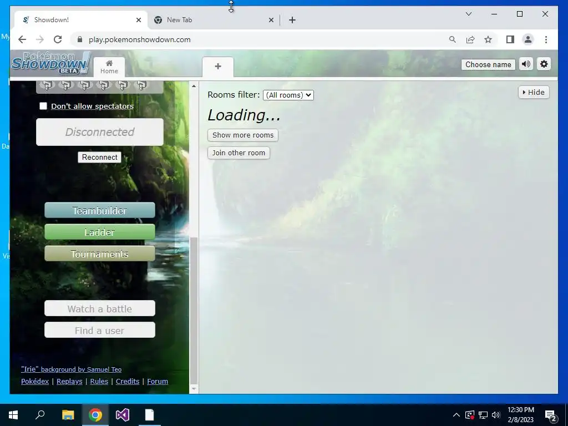Switch to the Home tab in Showdown

tap(109, 67)
